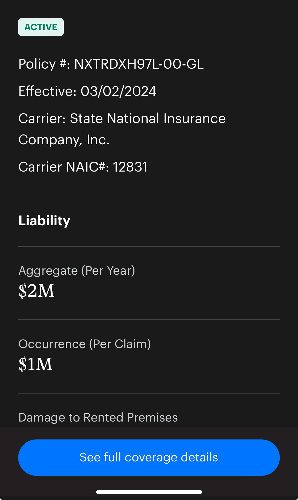Image resolution: width=298 pixels, height=500 pixels.
Task: Click the "Occurrence (Per Claim)" label
Action: coord(85,344)
